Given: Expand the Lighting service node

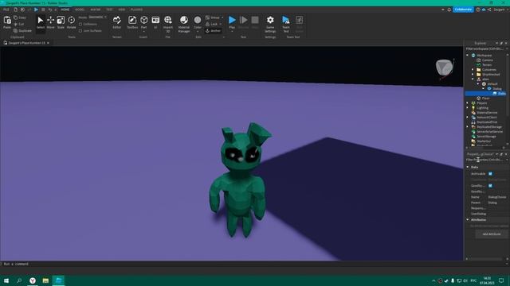Looking at the screenshot, I should [x=468, y=108].
